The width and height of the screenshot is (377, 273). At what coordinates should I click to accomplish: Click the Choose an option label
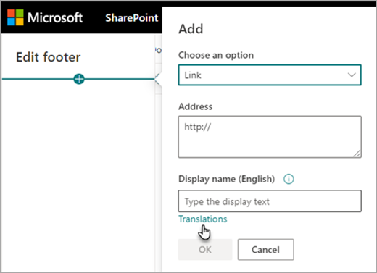point(216,55)
